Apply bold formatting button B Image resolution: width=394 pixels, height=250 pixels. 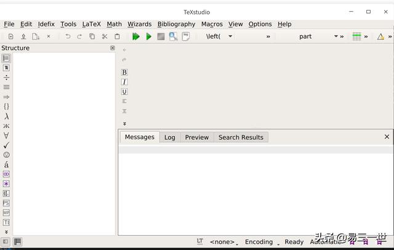point(124,73)
